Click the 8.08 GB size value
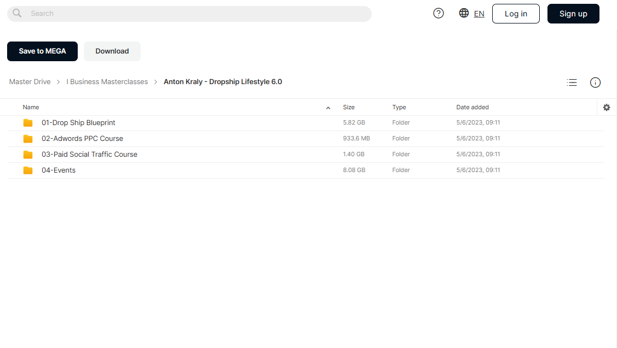This screenshot has width=617, height=348. coord(354,170)
